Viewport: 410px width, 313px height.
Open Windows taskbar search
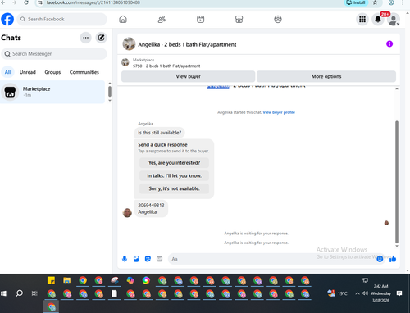(19, 293)
